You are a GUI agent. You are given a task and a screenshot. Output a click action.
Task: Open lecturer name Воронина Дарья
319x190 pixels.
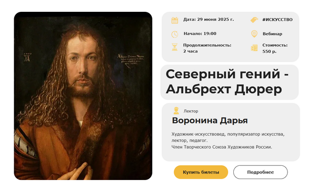[x=209, y=121]
